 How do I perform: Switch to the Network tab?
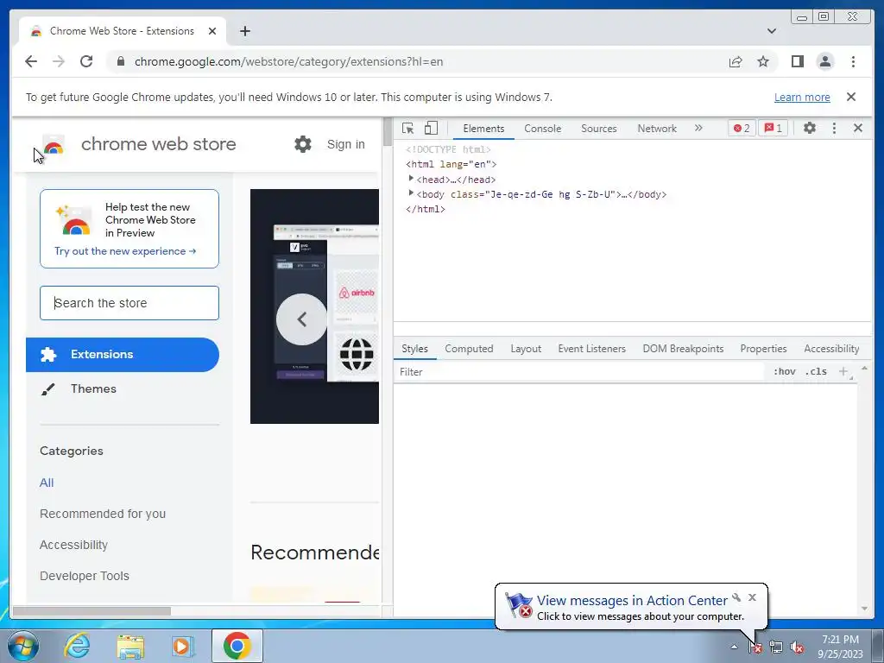657,129
